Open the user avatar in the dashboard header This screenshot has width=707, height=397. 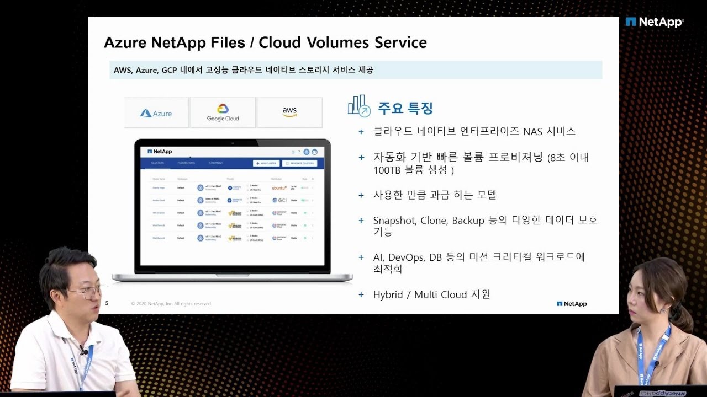314,152
